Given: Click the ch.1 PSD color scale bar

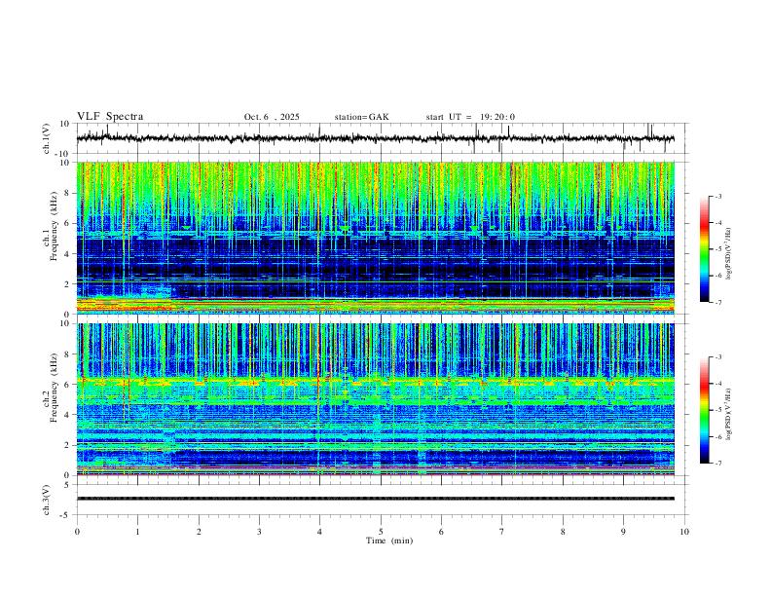Looking at the screenshot, I should point(705,249).
